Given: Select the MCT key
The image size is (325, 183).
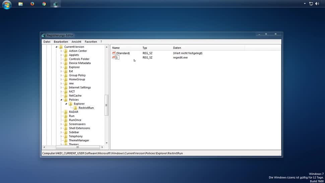Looking at the screenshot, I should click(x=72, y=91).
